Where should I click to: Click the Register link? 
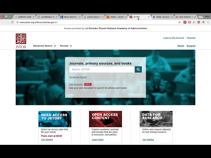tap(191, 38)
